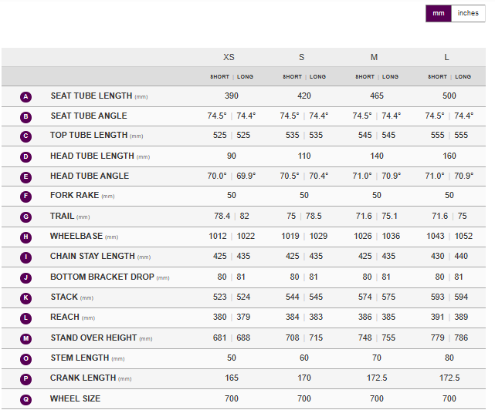
Task: Select the M size column header
Action: [x=375, y=58]
